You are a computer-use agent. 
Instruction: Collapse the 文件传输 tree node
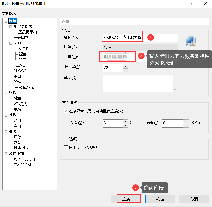tap(6, 154)
